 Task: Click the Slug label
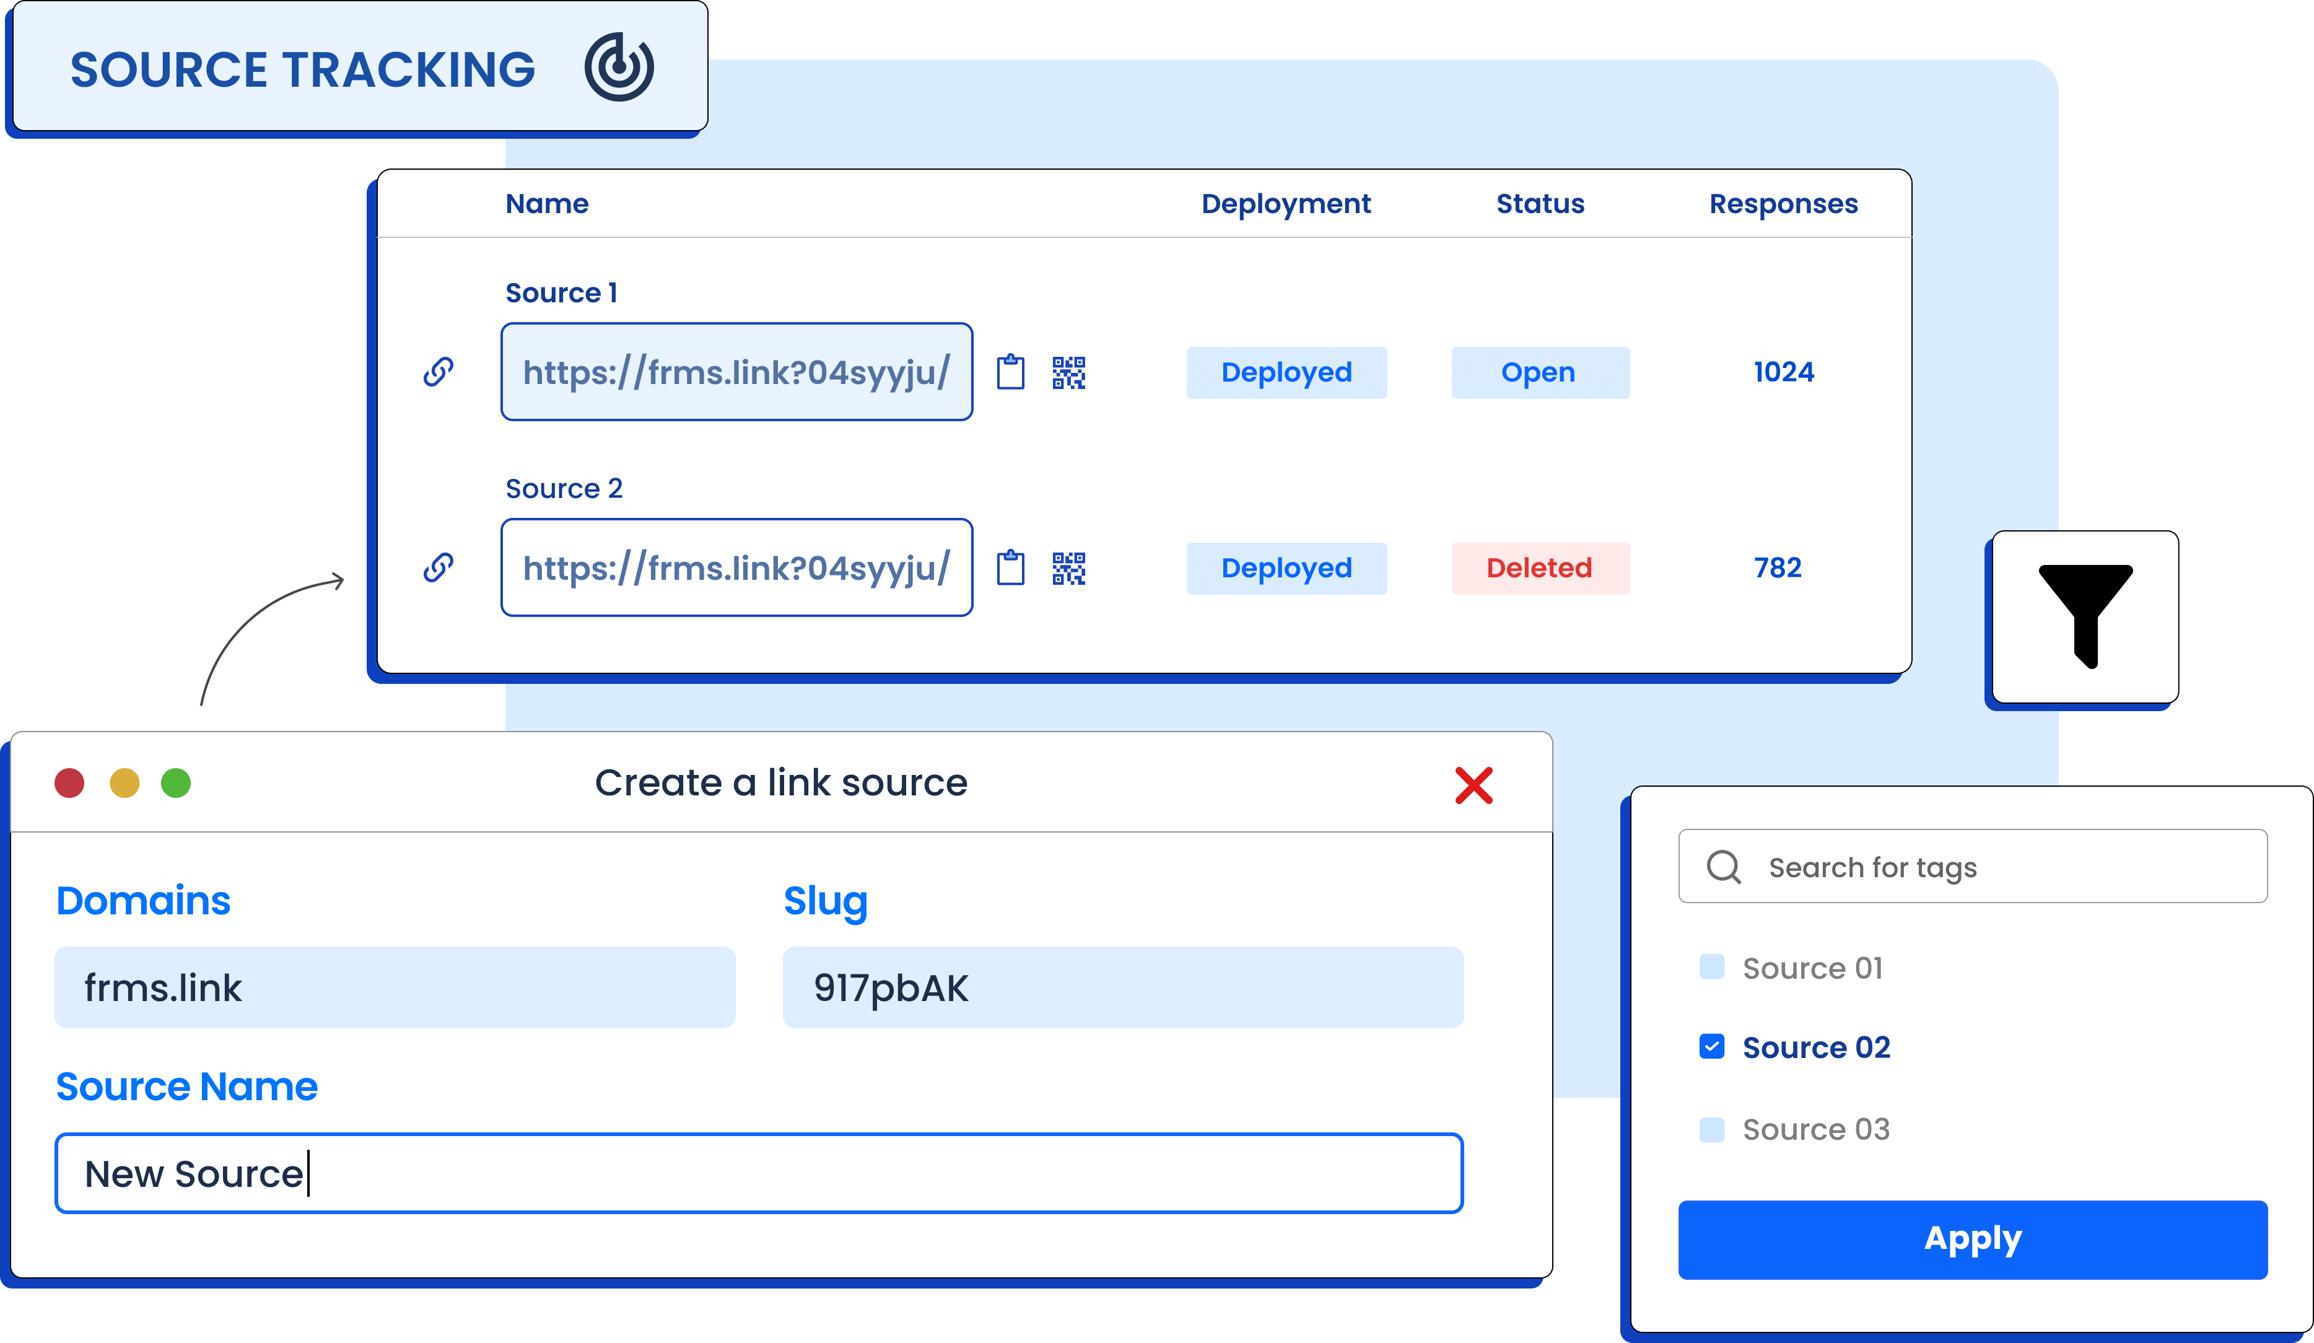[x=826, y=902]
